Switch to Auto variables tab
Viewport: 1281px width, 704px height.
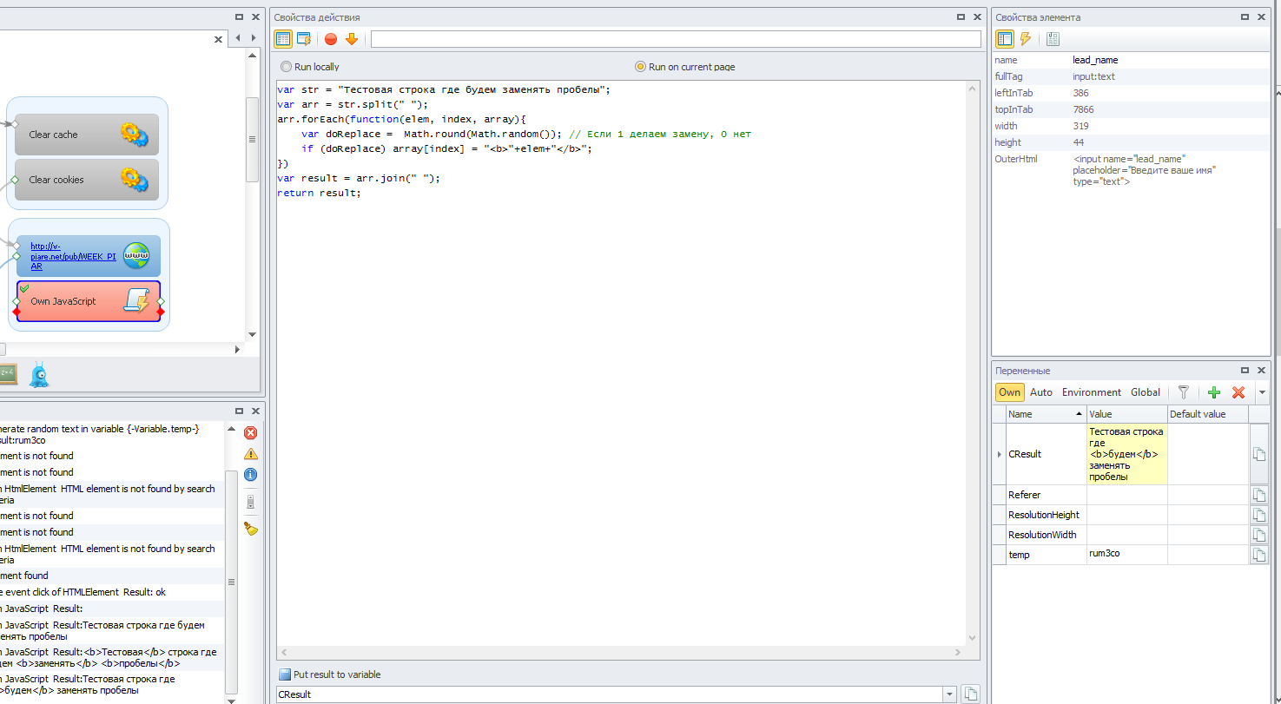point(1040,392)
